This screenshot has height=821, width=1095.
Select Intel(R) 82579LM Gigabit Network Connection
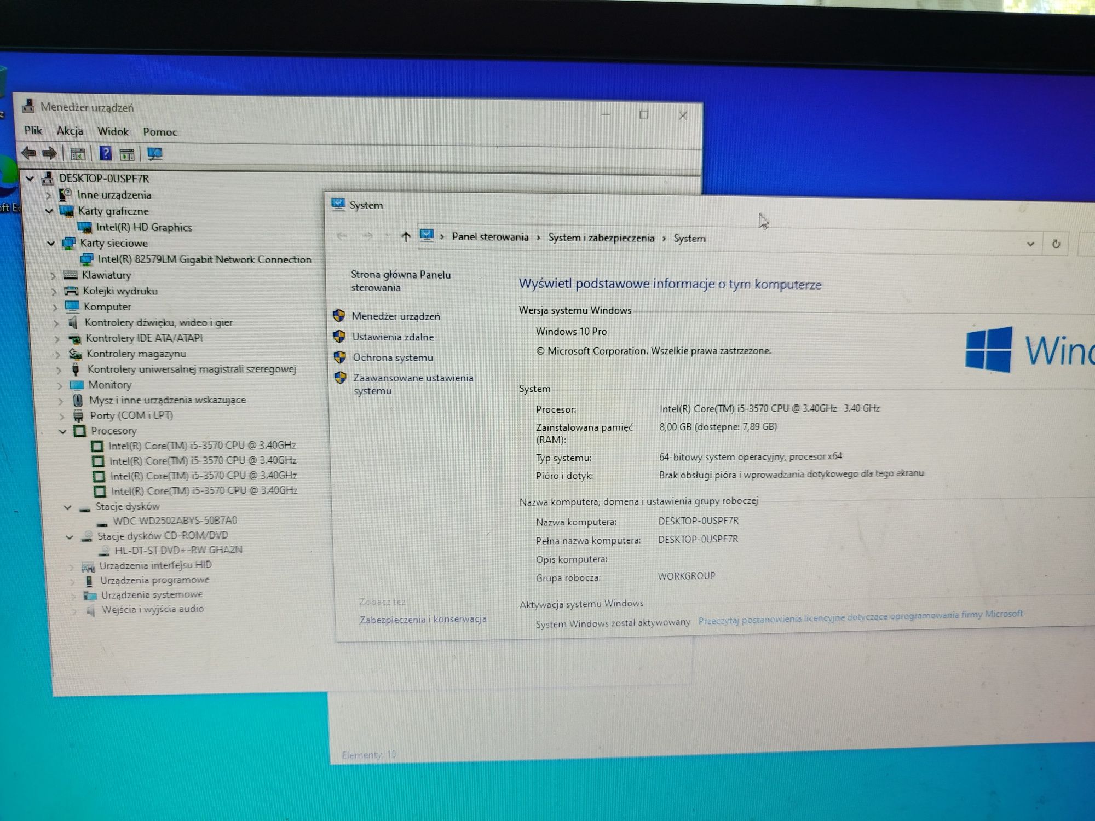tap(205, 259)
